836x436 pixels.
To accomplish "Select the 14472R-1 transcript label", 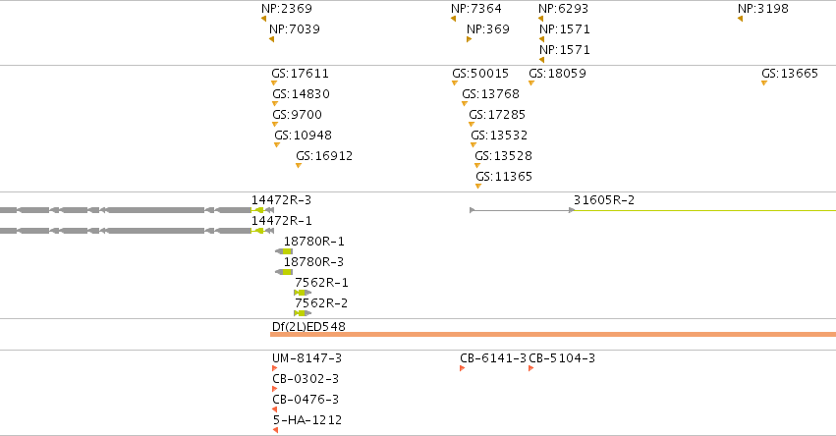I will (x=282, y=221).
